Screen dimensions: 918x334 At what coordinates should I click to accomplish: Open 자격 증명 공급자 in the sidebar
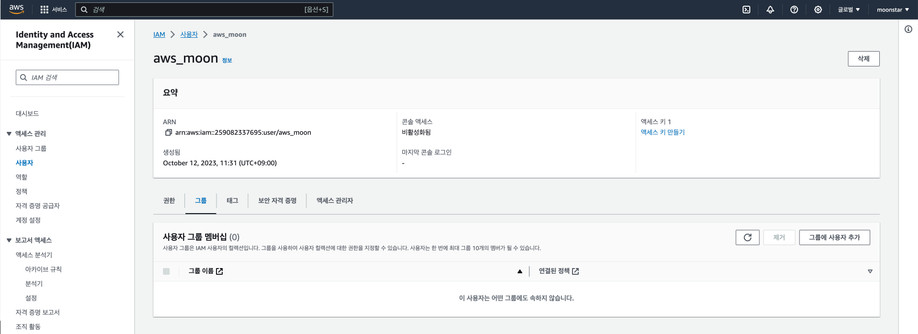(x=38, y=206)
